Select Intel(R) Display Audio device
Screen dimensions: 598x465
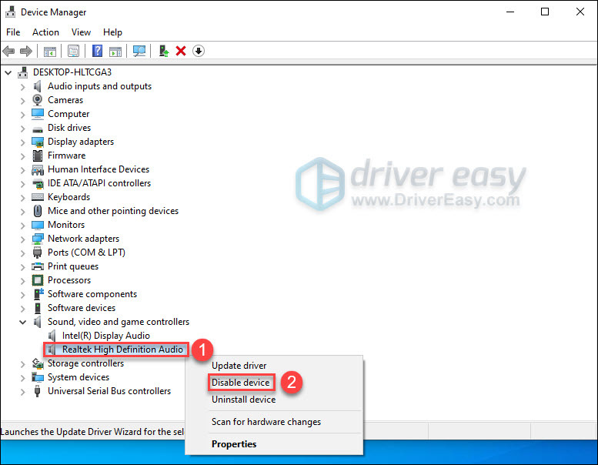click(x=105, y=336)
